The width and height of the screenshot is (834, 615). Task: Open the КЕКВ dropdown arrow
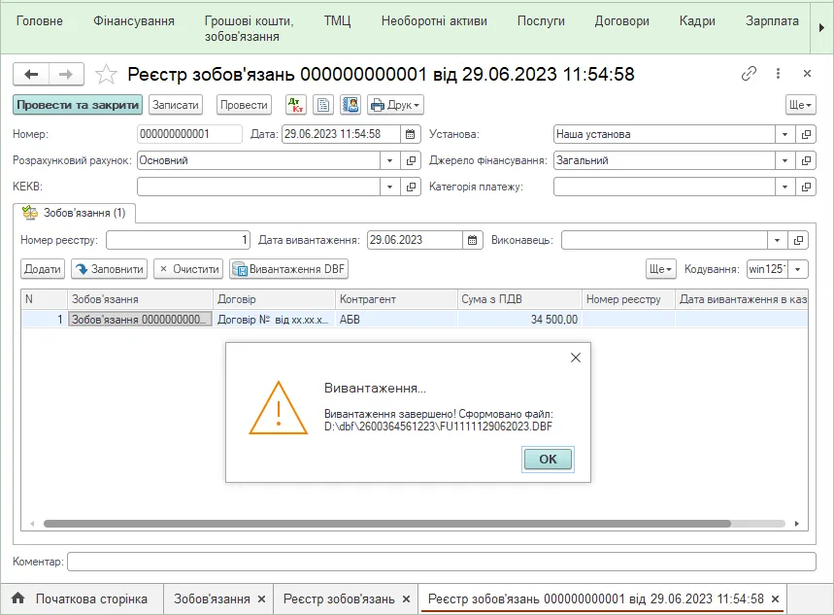pos(390,187)
